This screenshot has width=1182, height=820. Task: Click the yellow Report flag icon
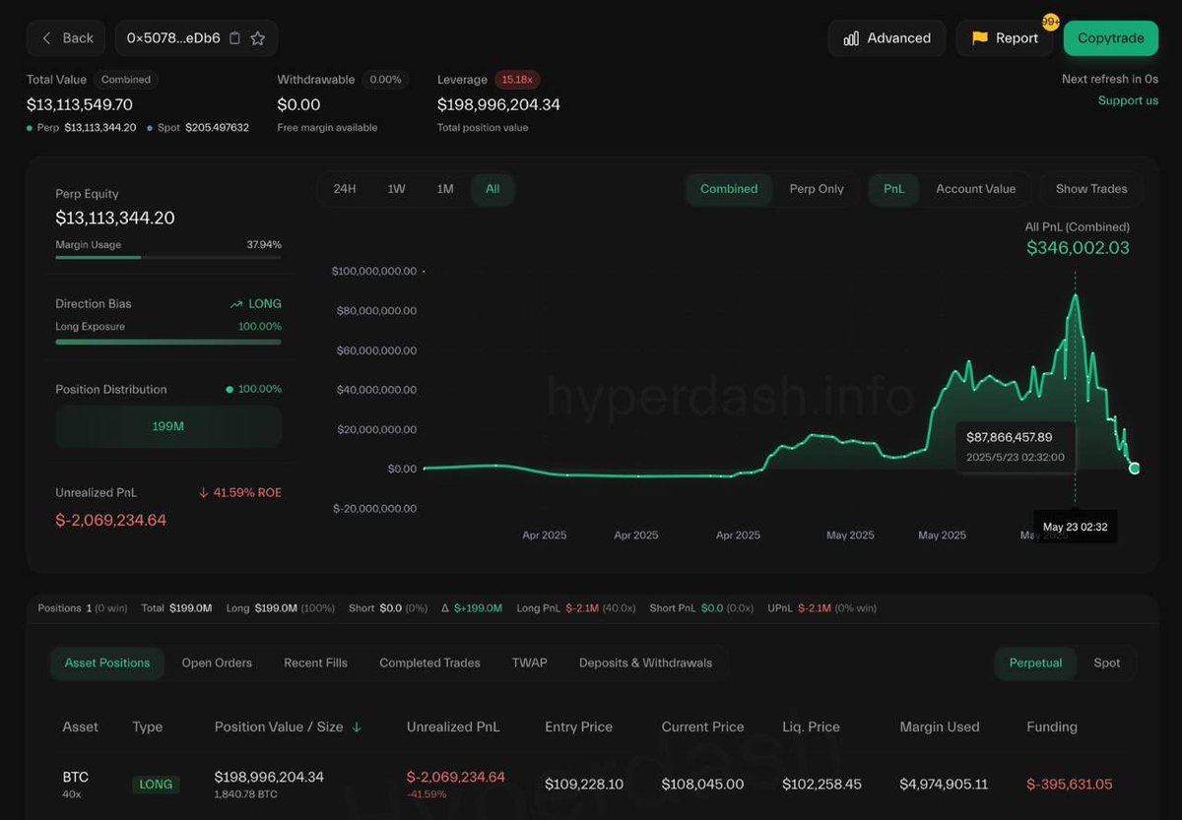[978, 37]
